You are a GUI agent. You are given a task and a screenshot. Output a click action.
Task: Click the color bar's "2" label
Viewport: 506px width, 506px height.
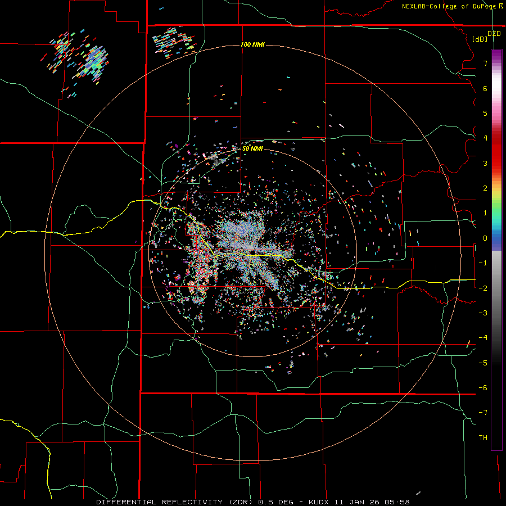click(x=485, y=188)
